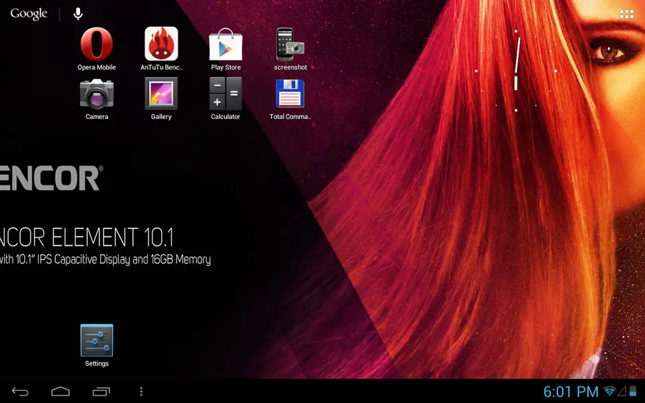Tap the 6:01 PM status clock

(570, 392)
